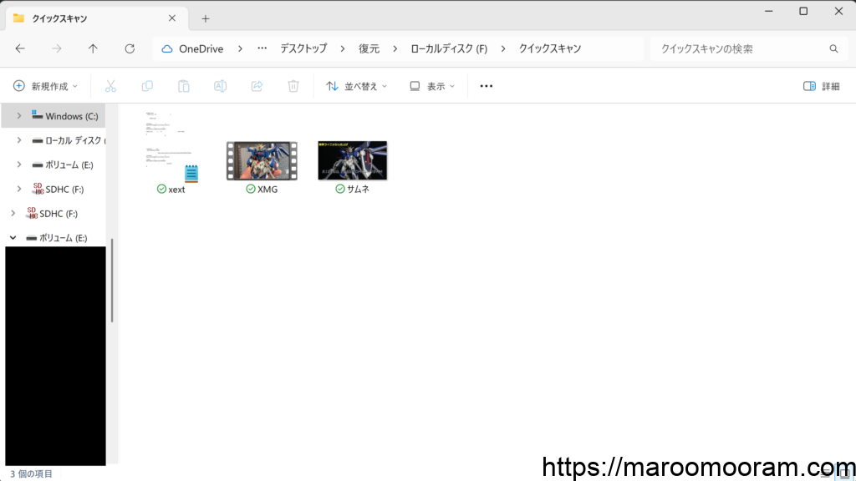856x481 pixels.
Task: Click the Share icon in toolbar
Action: click(x=257, y=86)
